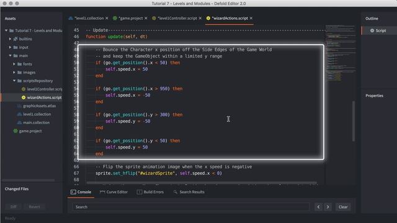Image resolution: width=397 pixels, height=223 pixels.
Task: Click game.project icon in Assets tree
Action: tap(16, 131)
